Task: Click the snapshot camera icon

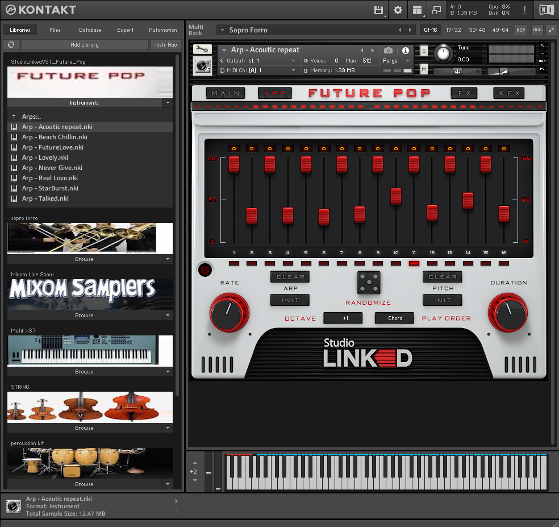Action: [388, 51]
